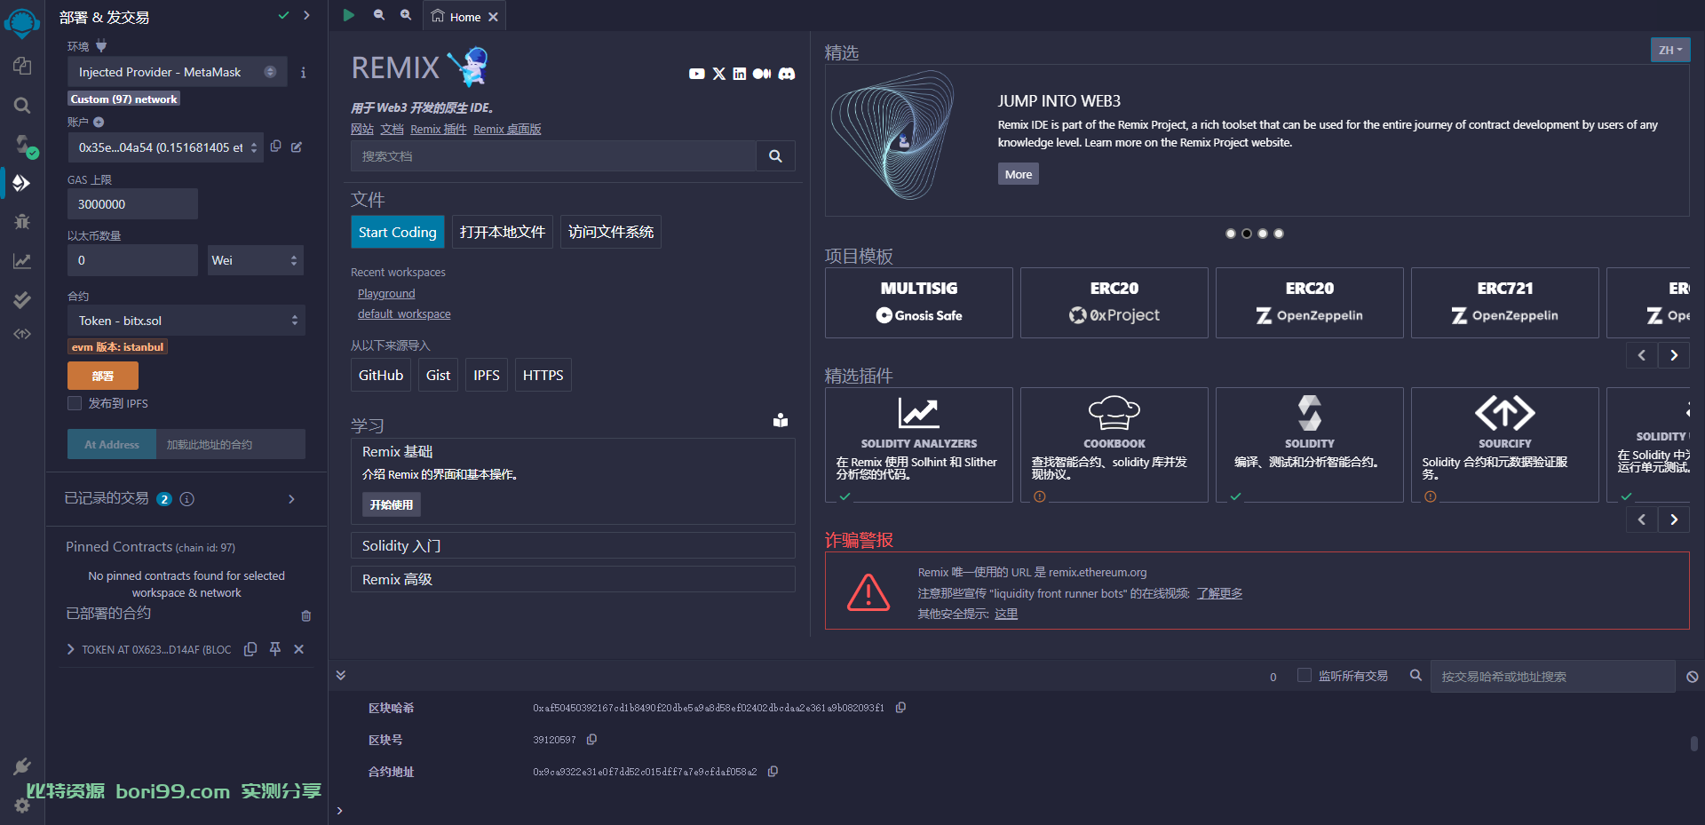
Task: Select the HTTPS import option
Action: [543, 375]
